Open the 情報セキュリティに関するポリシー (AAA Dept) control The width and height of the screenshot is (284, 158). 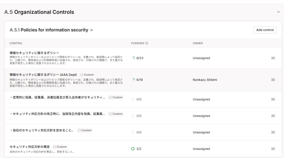tap(43, 75)
